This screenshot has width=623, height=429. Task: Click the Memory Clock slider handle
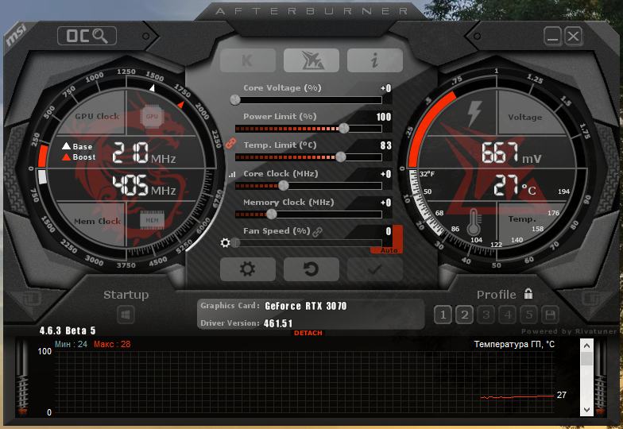(272, 214)
